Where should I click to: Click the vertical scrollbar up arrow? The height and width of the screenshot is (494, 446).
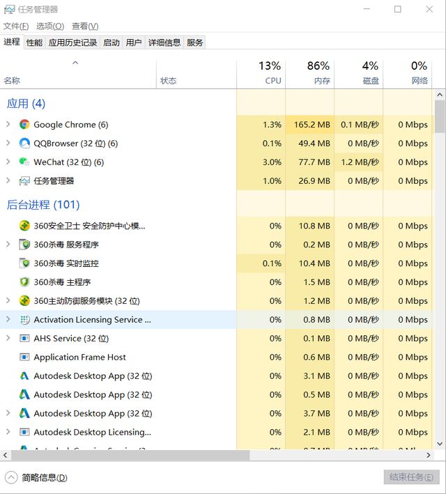(x=440, y=95)
